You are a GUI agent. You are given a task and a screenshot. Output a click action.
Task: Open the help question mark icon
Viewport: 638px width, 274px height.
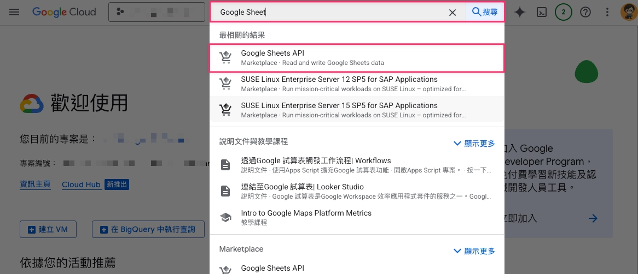[x=585, y=12]
